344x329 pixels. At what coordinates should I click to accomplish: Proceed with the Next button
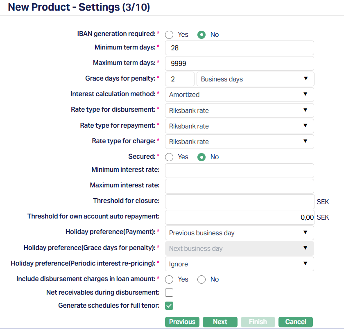[x=220, y=322]
